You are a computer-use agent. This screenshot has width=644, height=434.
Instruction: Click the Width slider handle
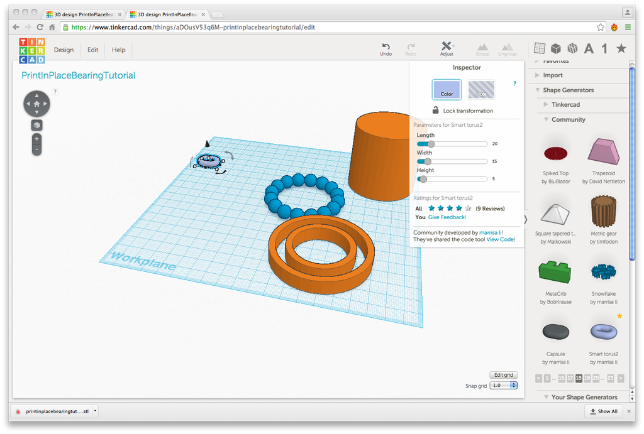428,161
